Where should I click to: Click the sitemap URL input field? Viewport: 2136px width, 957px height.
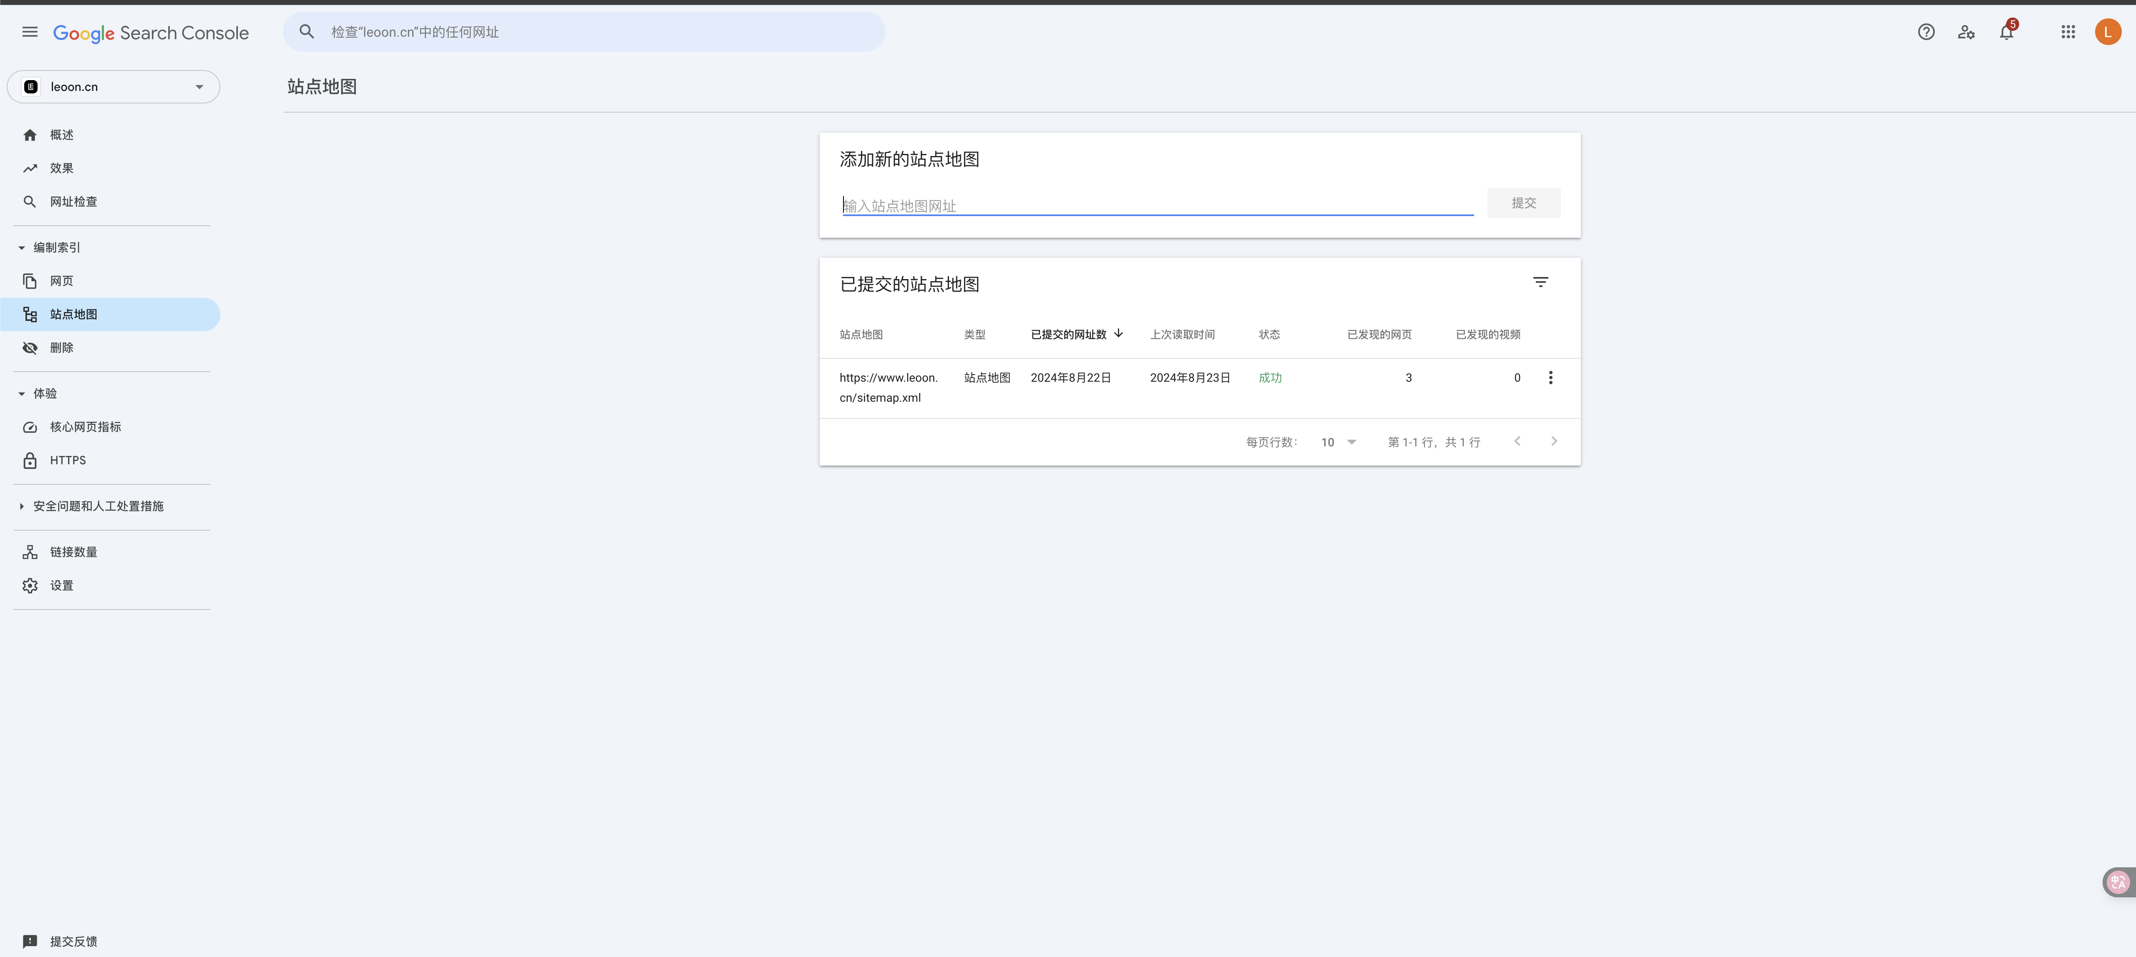pos(1157,206)
